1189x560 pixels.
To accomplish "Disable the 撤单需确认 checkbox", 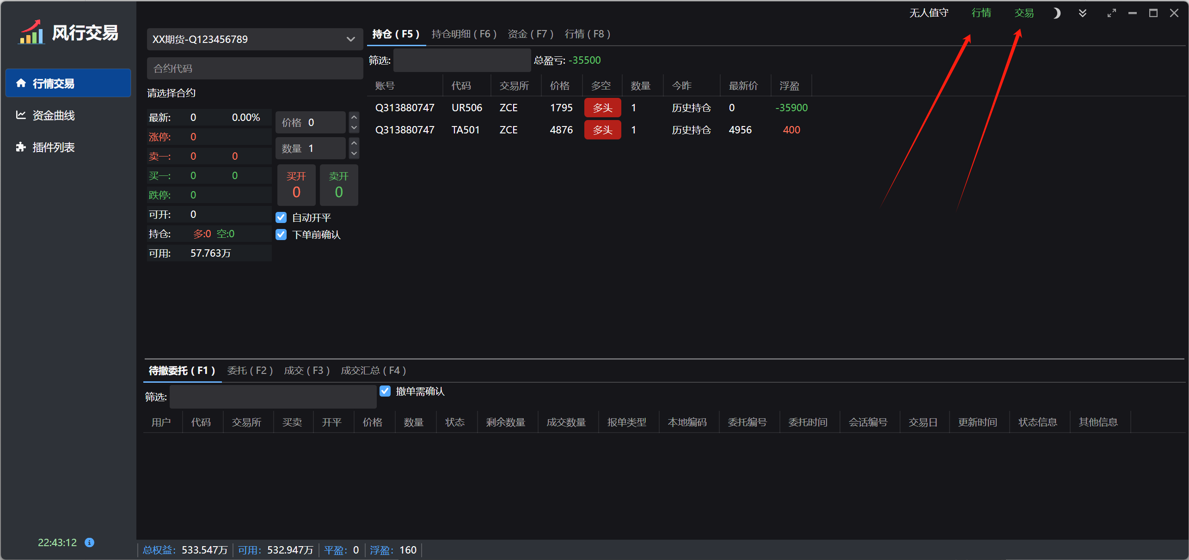I will 385,391.
